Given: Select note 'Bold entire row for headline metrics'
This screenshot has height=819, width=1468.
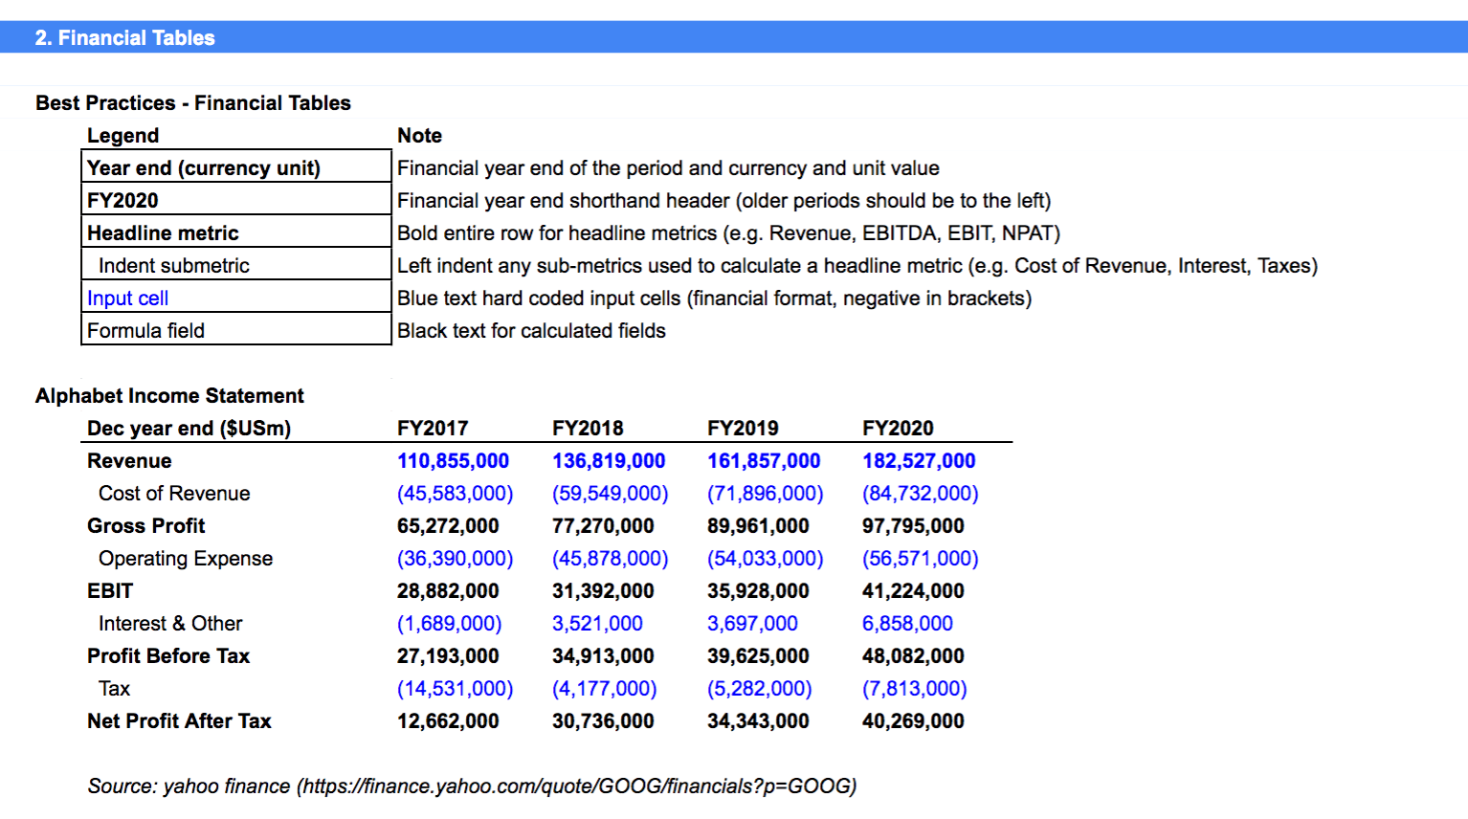Looking at the screenshot, I should (x=728, y=233).
